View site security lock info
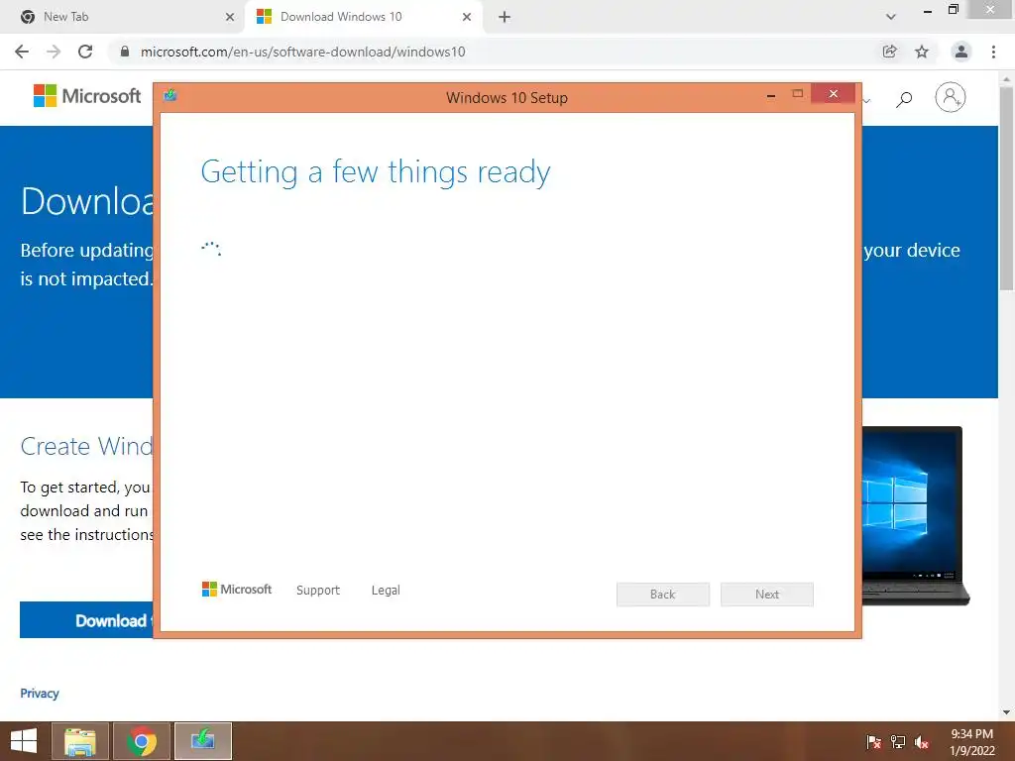 point(125,52)
